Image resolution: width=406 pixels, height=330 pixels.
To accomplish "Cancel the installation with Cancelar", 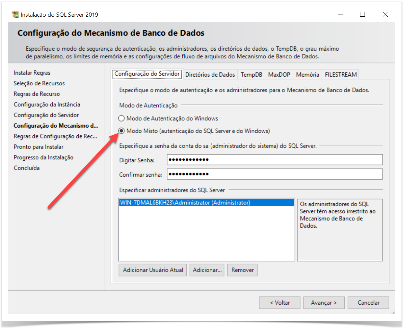I will coord(368,303).
